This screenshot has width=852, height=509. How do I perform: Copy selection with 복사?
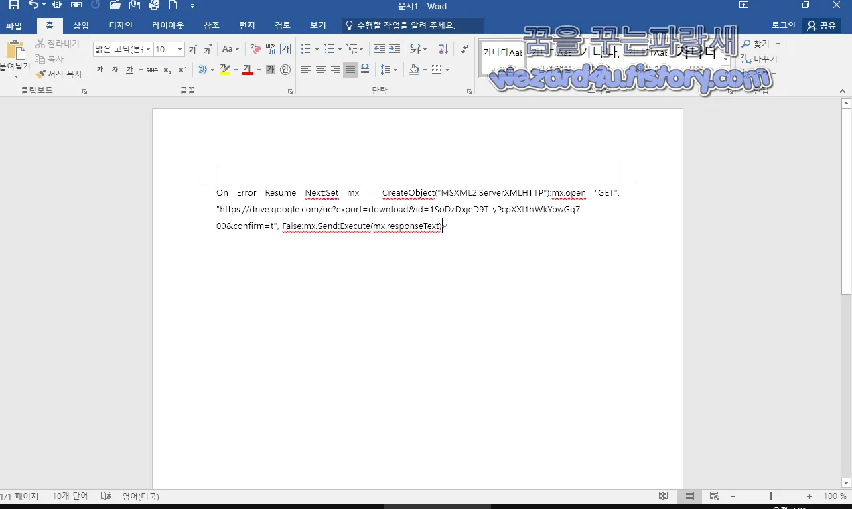click(50, 59)
